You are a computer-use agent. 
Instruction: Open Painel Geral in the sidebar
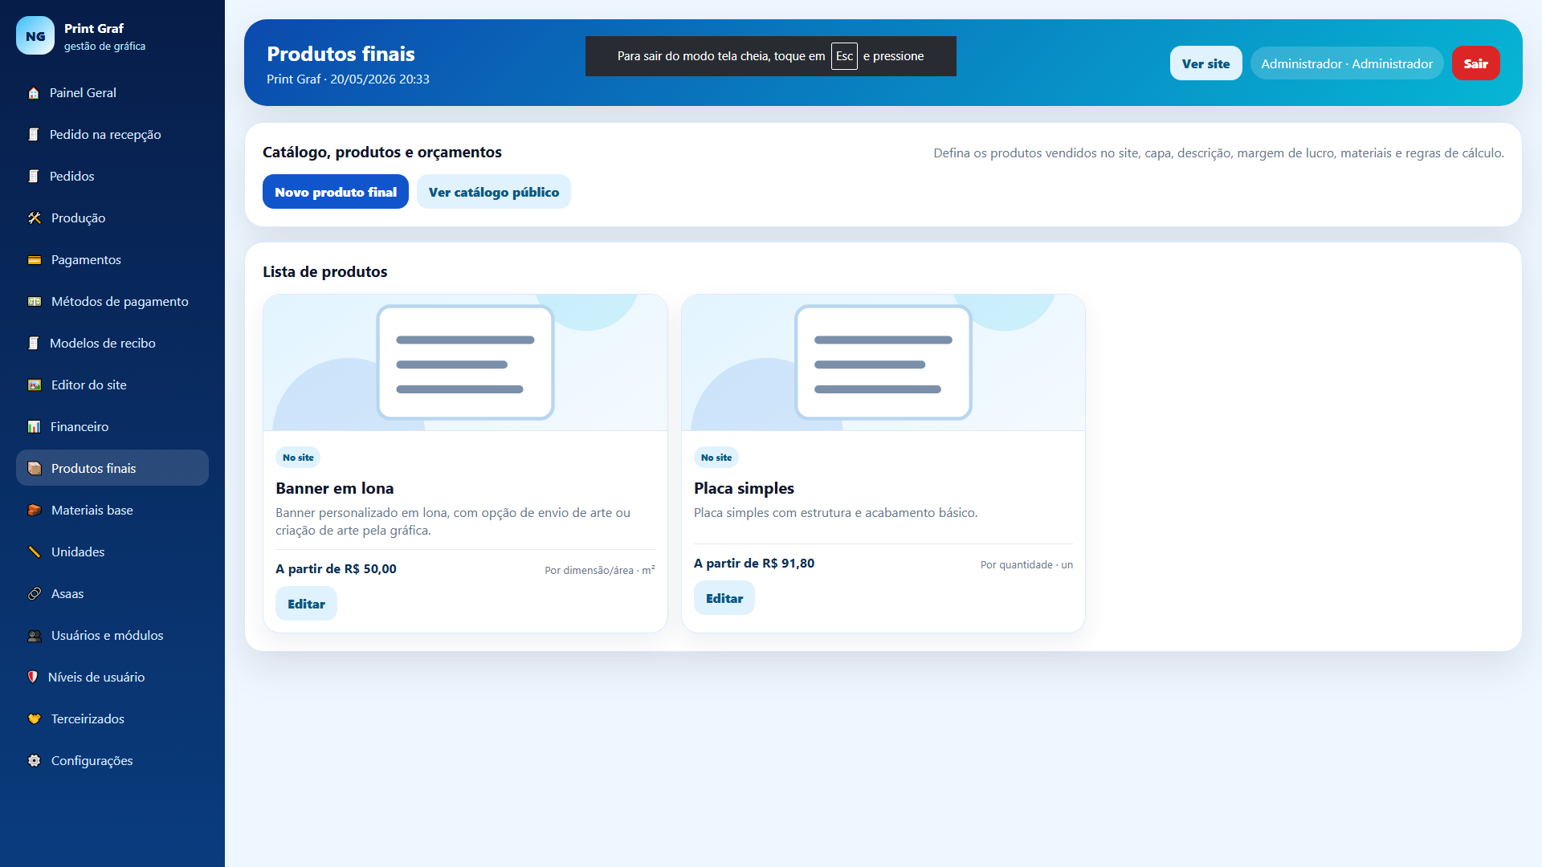click(x=112, y=93)
